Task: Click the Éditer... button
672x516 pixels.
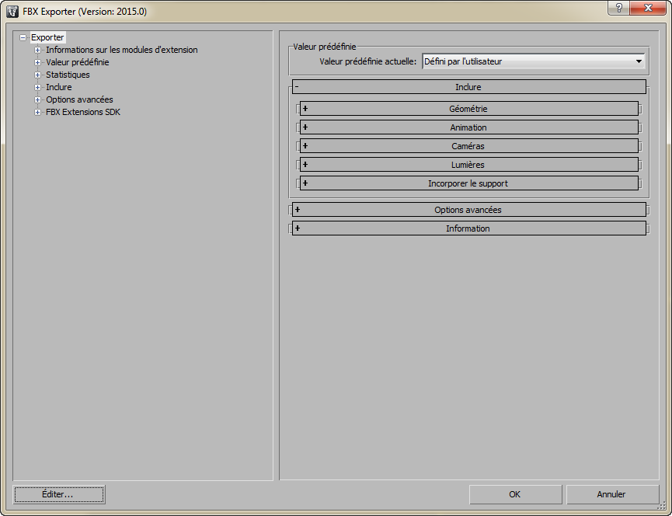Action: (x=59, y=494)
